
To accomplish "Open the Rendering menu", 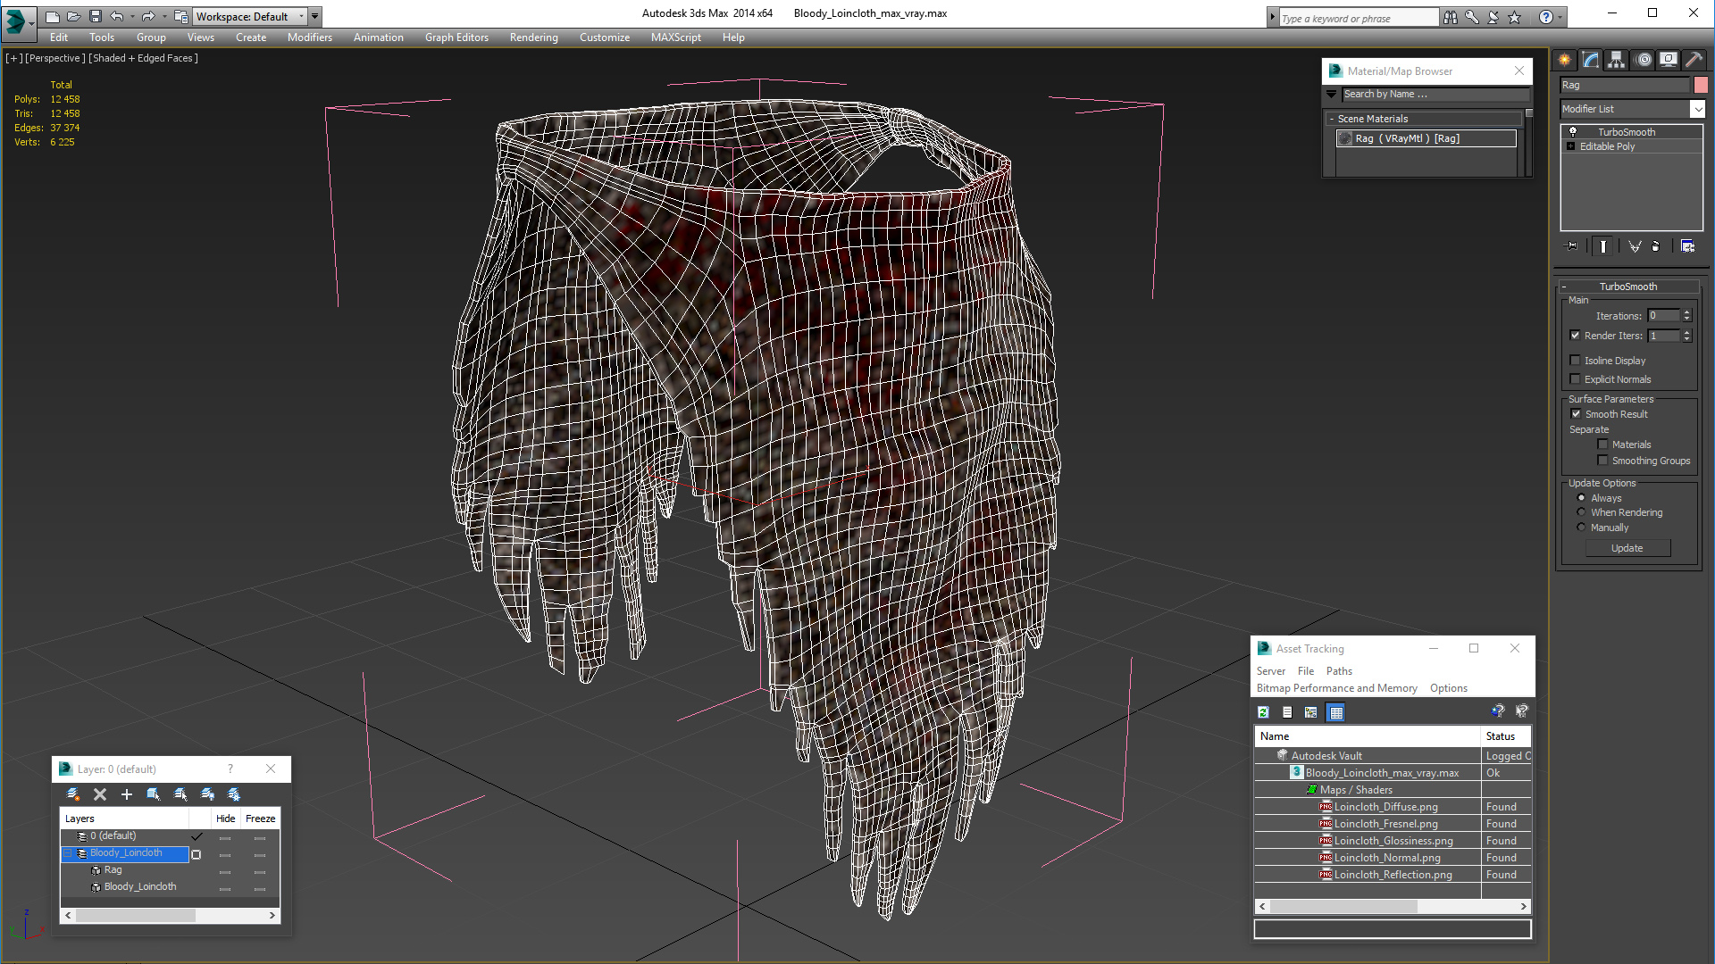I will click(534, 37).
